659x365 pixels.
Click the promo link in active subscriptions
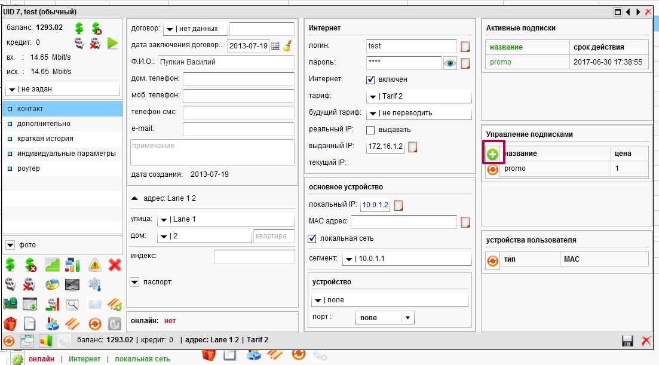(x=501, y=62)
